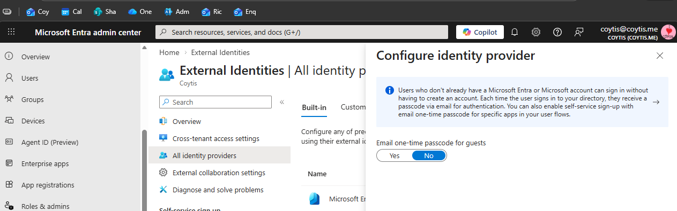The height and width of the screenshot is (211, 677).
Task: Click the External Identities page header icon
Action: pos(167,74)
